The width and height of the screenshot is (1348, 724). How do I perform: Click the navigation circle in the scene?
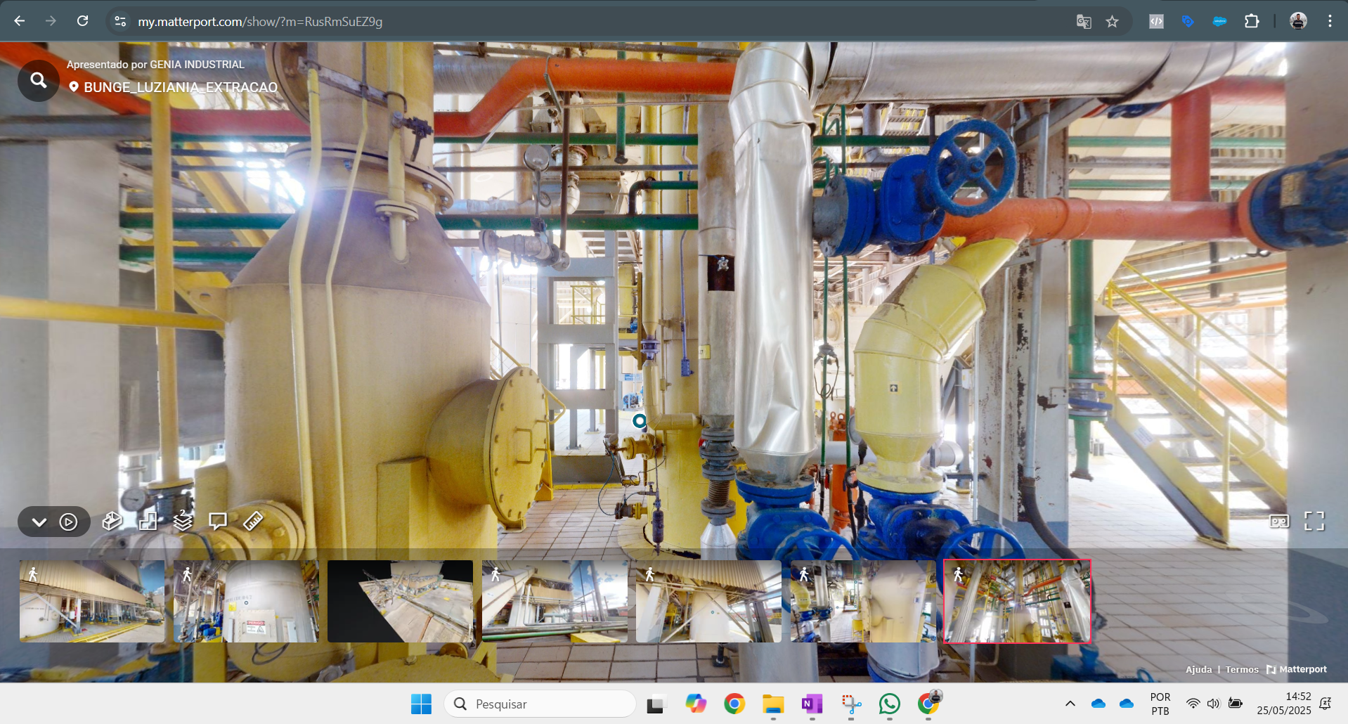(x=639, y=421)
